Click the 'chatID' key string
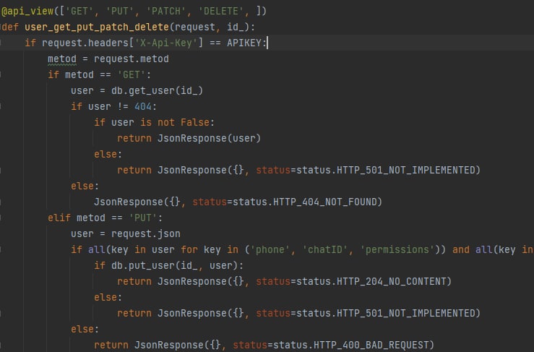The image size is (534, 352). coord(325,250)
